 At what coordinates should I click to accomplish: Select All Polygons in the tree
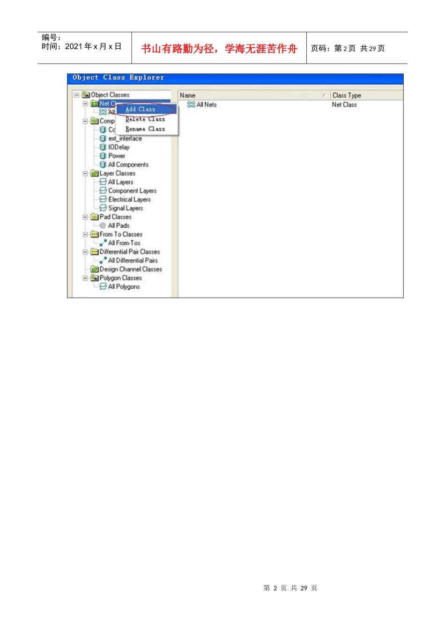tap(124, 286)
